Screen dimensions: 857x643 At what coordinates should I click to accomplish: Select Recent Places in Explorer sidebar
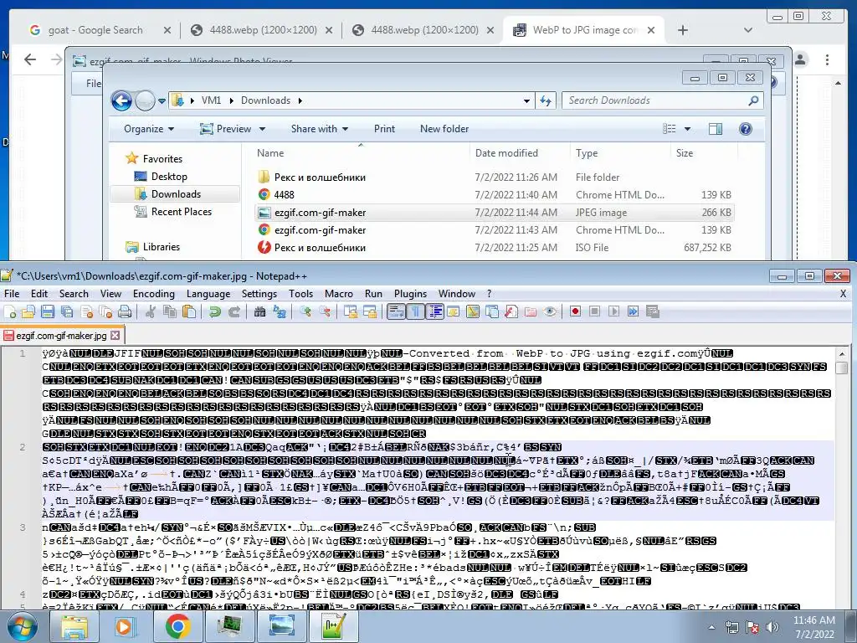click(x=181, y=212)
